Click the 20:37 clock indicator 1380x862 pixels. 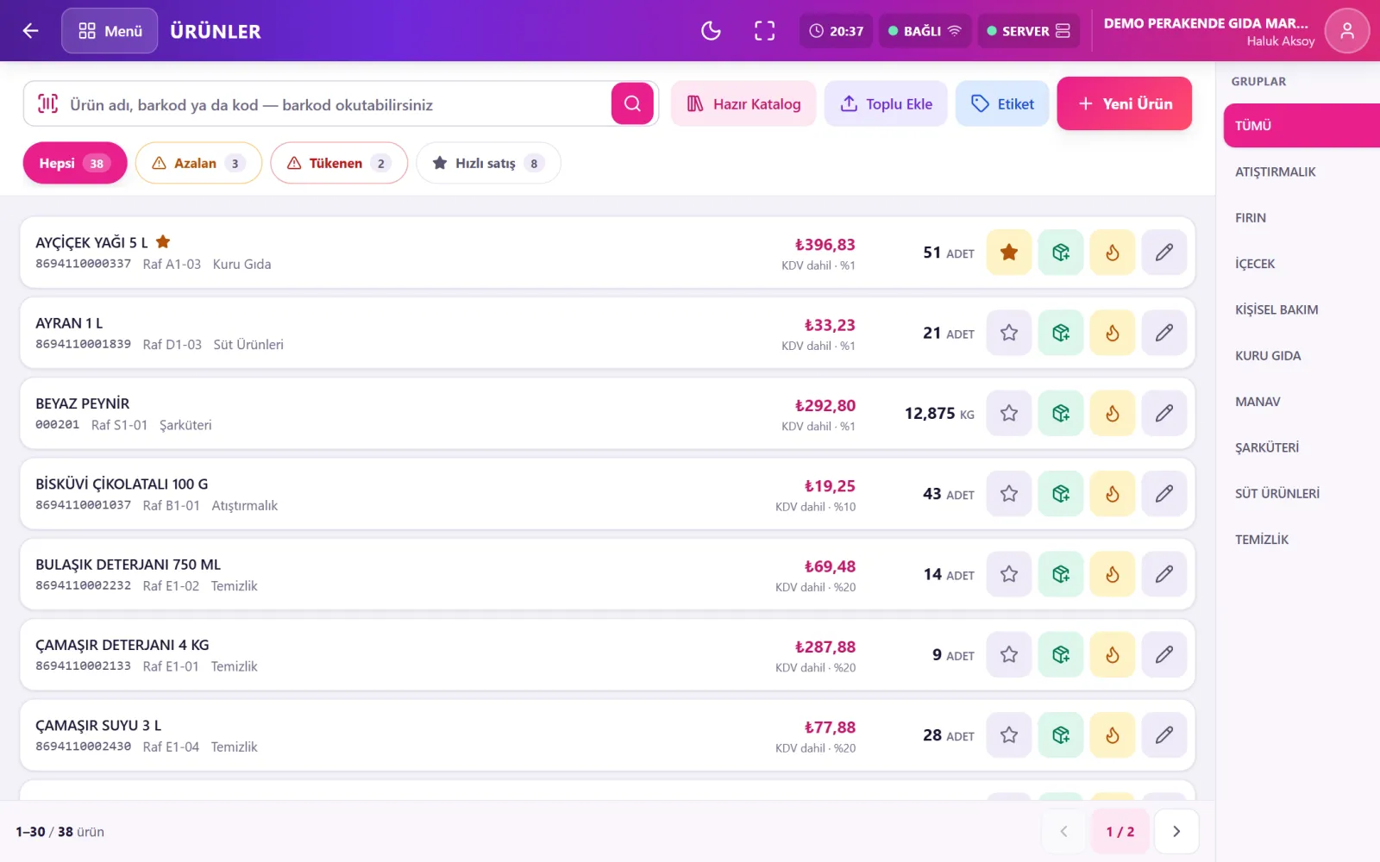[836, 31]
